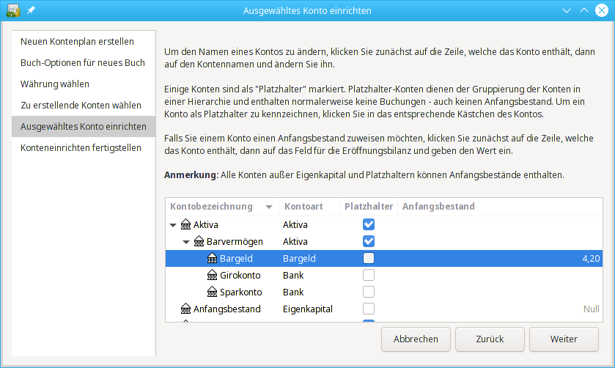The image size is (615, 368).
Task: Collapse the Aktiva tree node
Action: [x=173, y=225]
